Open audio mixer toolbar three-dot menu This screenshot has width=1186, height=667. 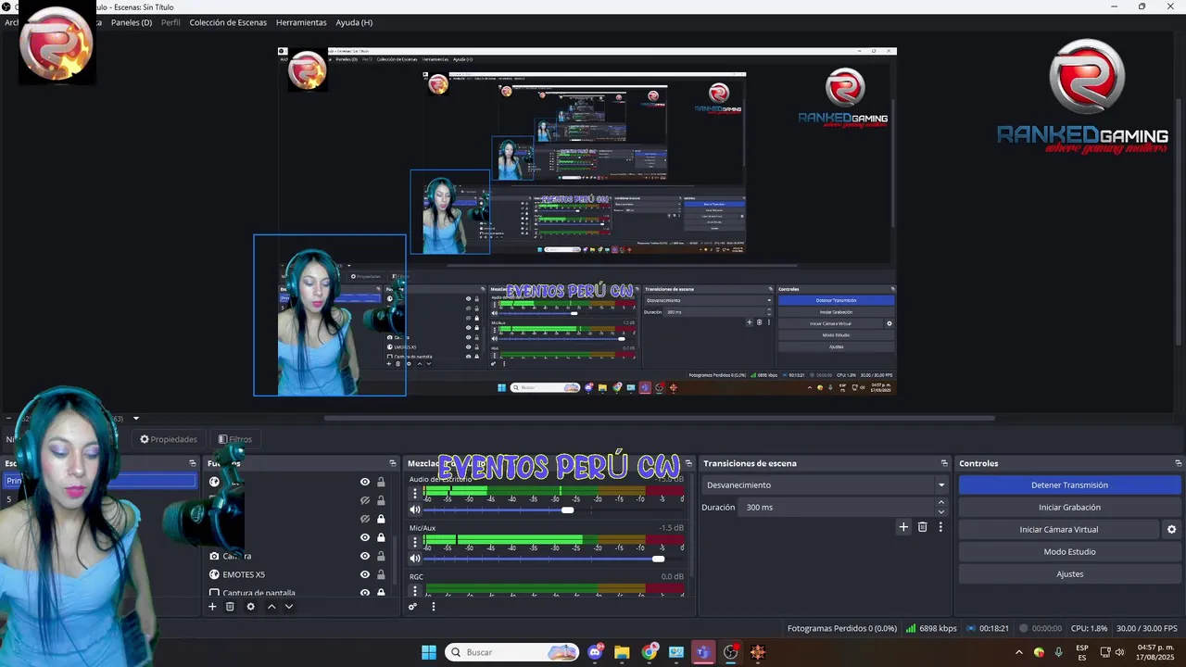pos(433,607)
